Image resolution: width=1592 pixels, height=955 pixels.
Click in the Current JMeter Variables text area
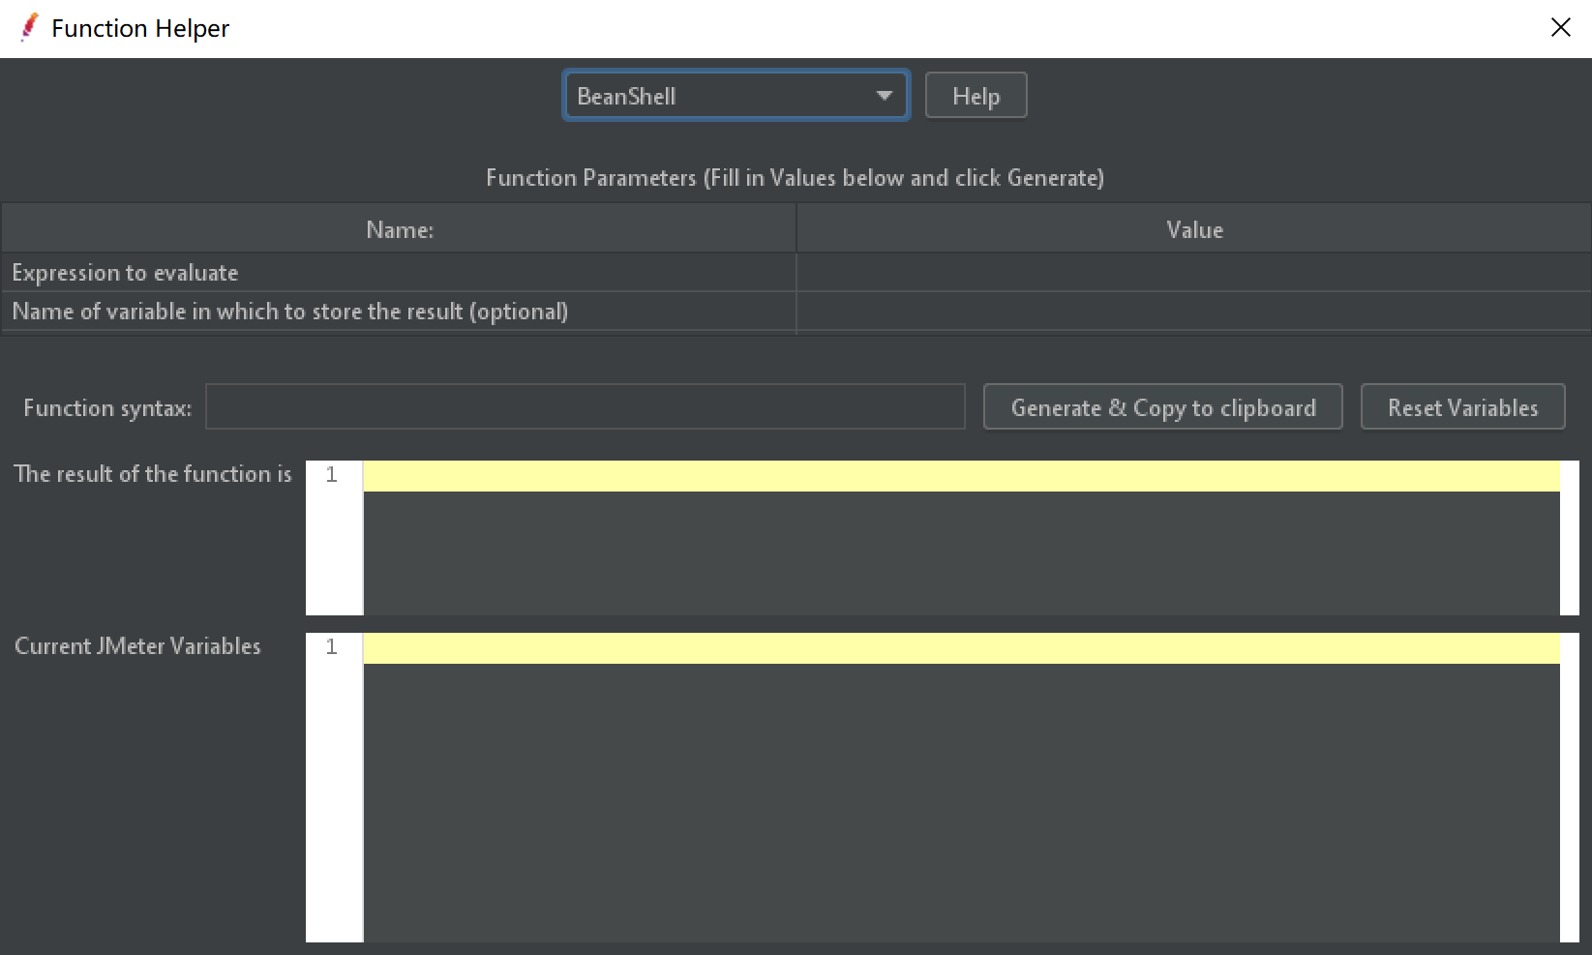(x=961, y=788)
